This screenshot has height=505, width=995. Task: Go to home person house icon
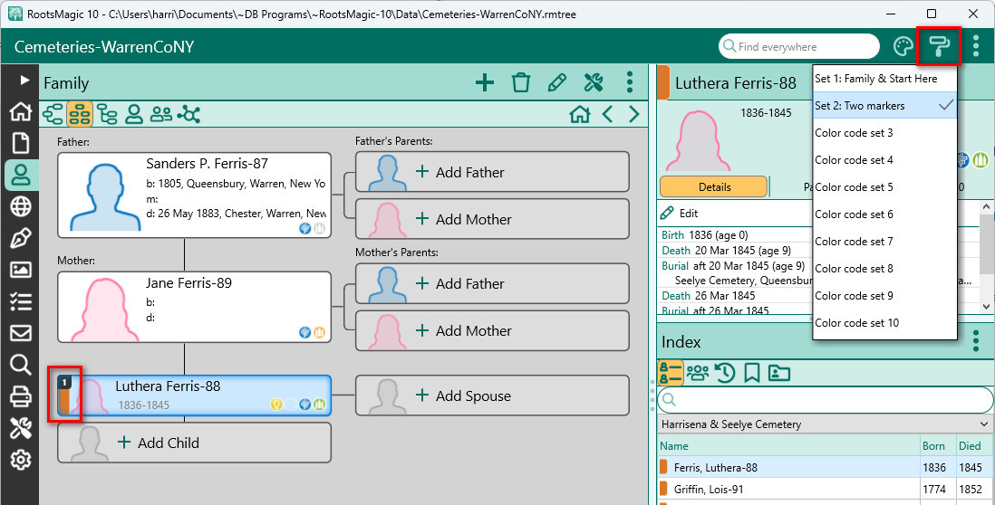pos(579,114)
